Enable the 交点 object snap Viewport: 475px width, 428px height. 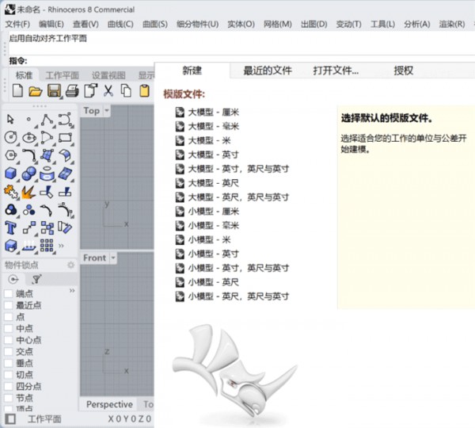pos(8,352)
